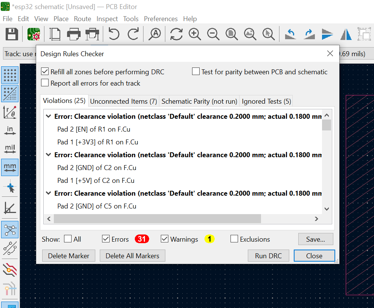The width and height of the screenshot is (374, 308).
Task: Click the vertical scrollbar thumb
Action: click(327, 125)
